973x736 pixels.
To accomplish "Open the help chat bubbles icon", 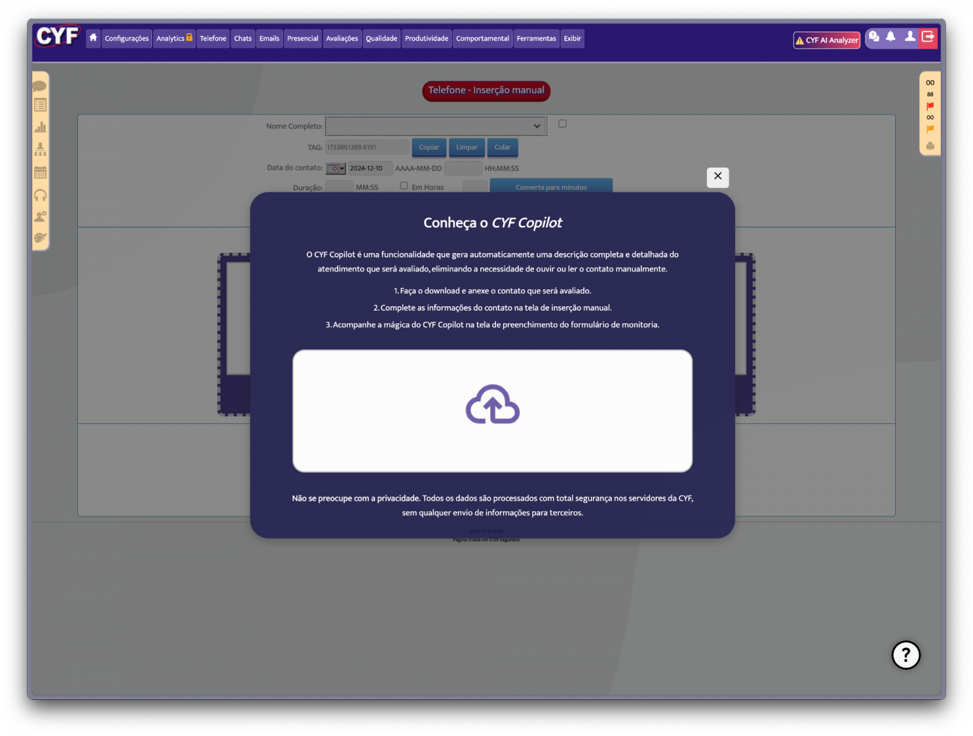I will coord(874,37).
